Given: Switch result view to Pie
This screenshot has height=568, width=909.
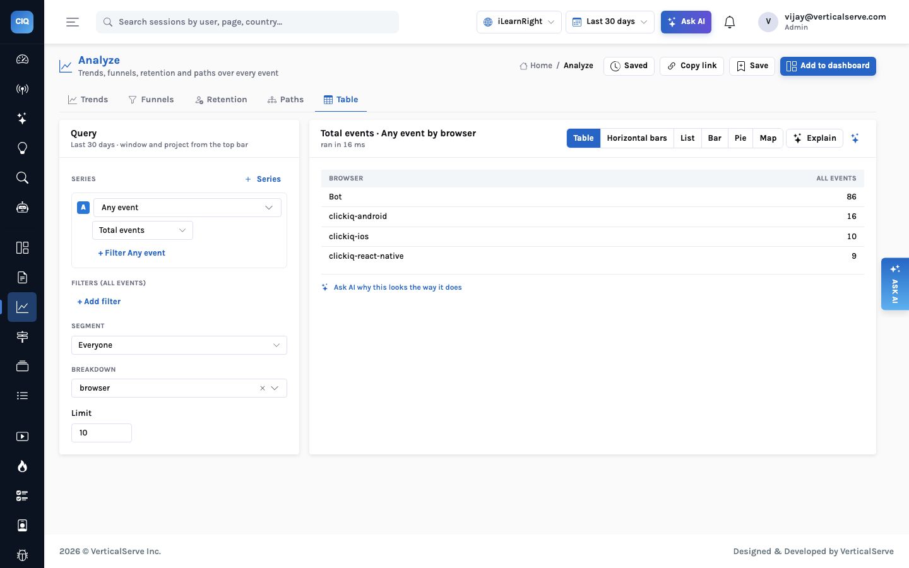Looking at the screenshot, I should coord(740,138).
